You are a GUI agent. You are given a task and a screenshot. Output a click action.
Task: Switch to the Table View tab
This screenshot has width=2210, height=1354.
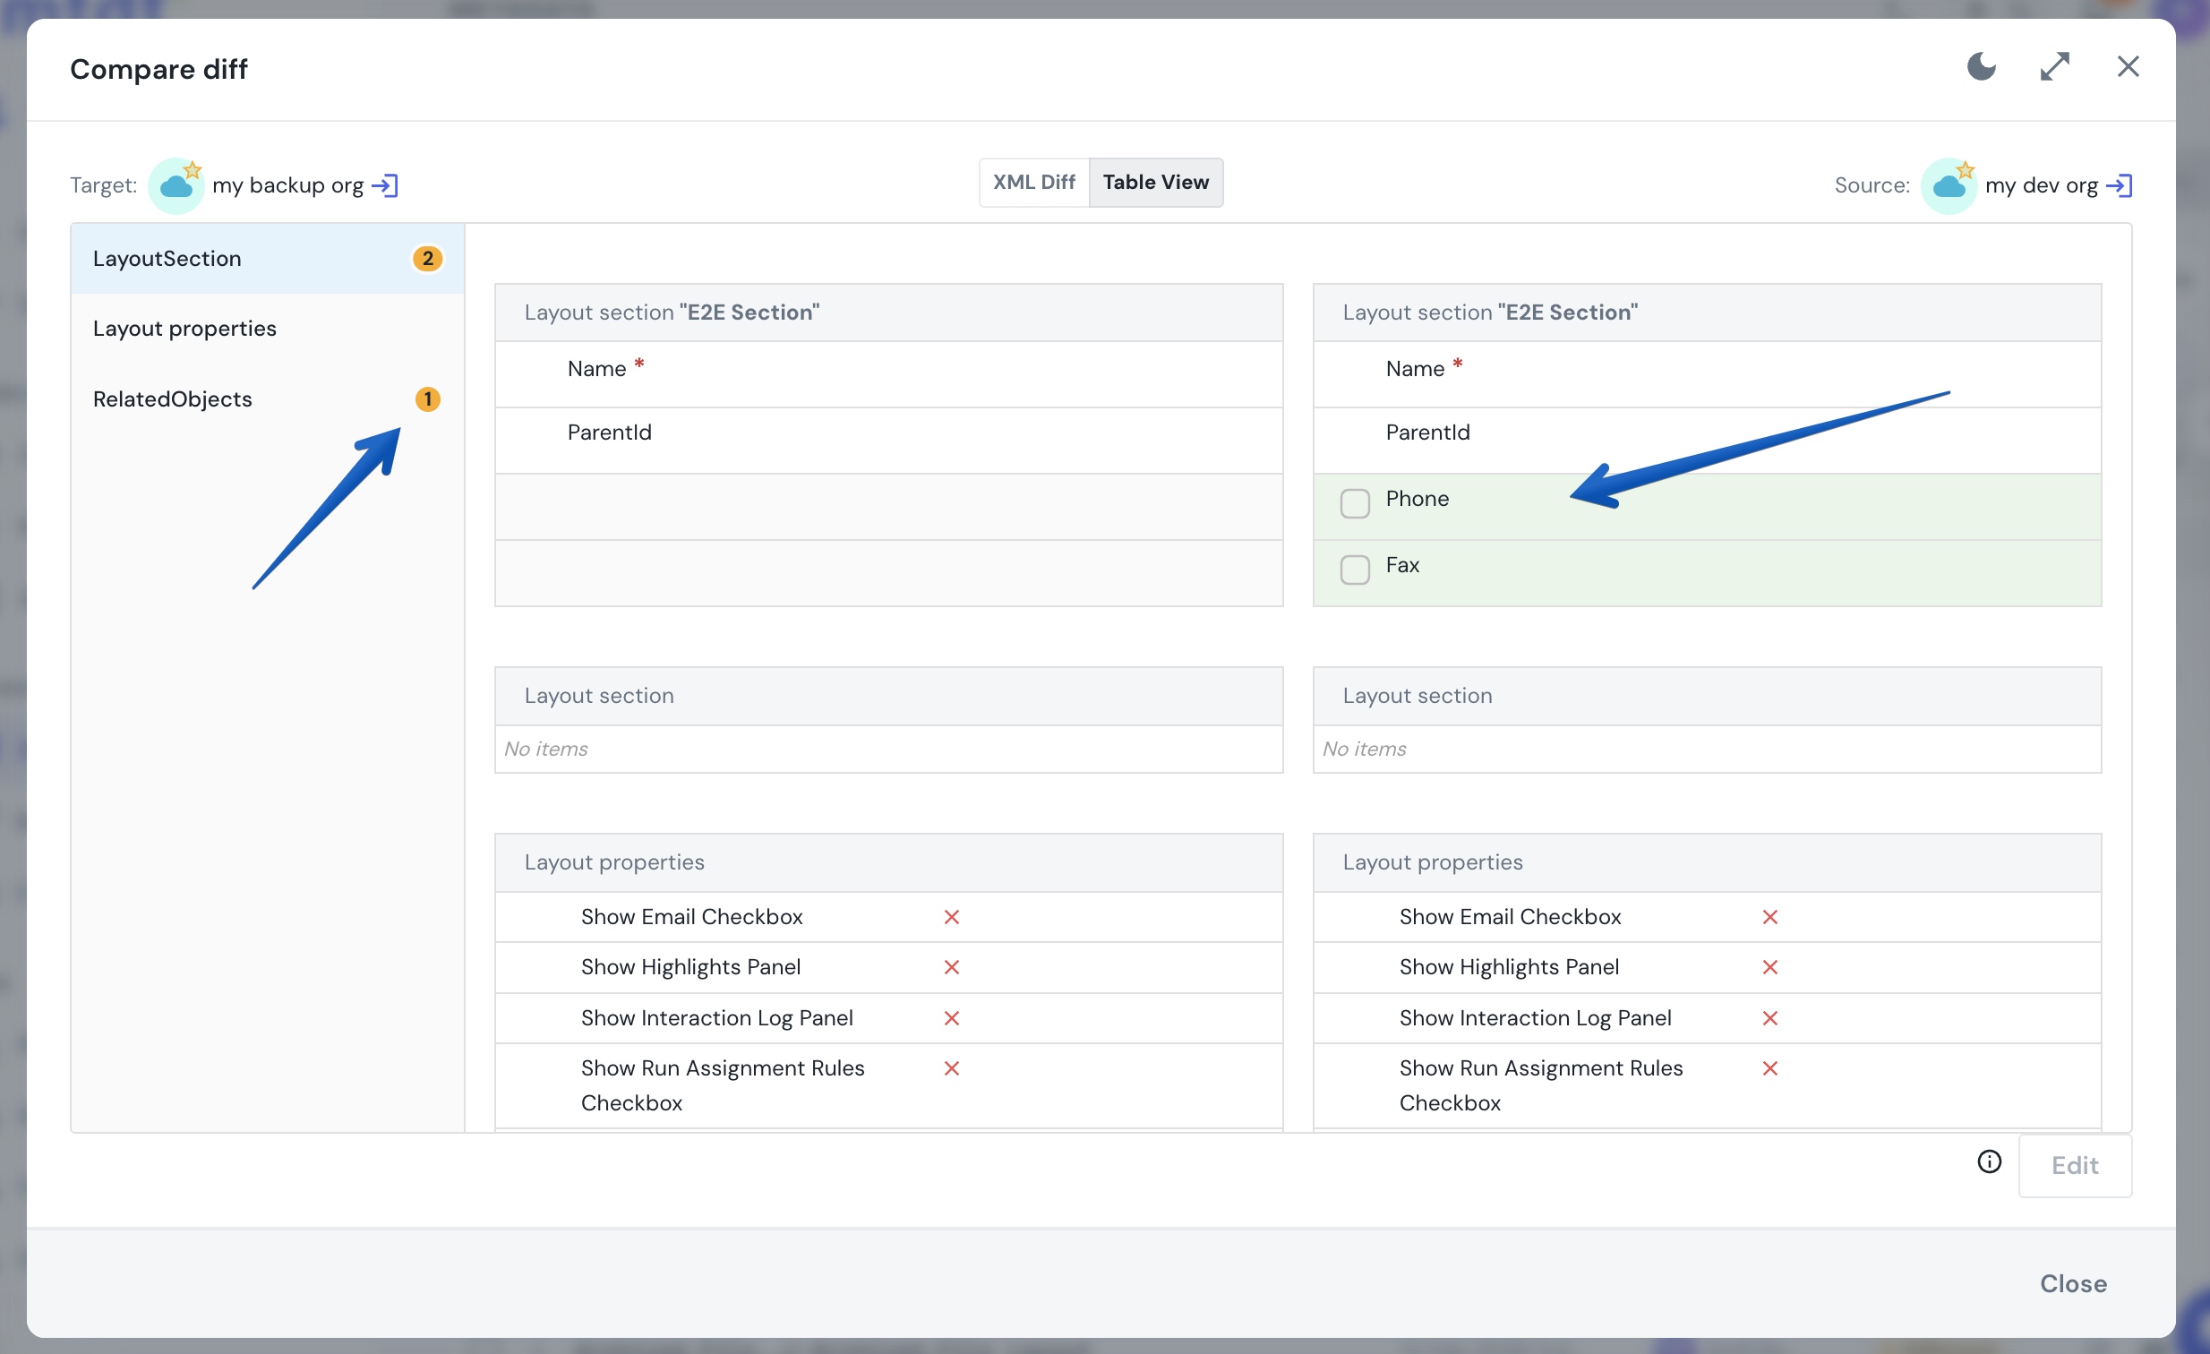(x=1155, y=183)
